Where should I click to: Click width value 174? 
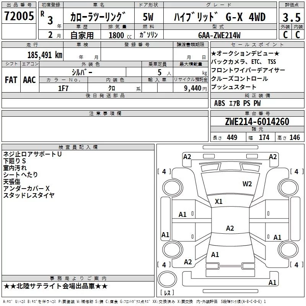tap(264, 137)
